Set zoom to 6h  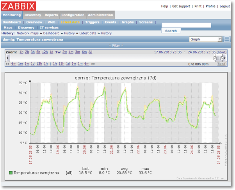38,52
